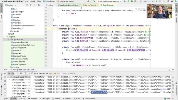Toggle soft-wrap in the Run console
This screenshot has width=178, height=100.
(173, 85)
